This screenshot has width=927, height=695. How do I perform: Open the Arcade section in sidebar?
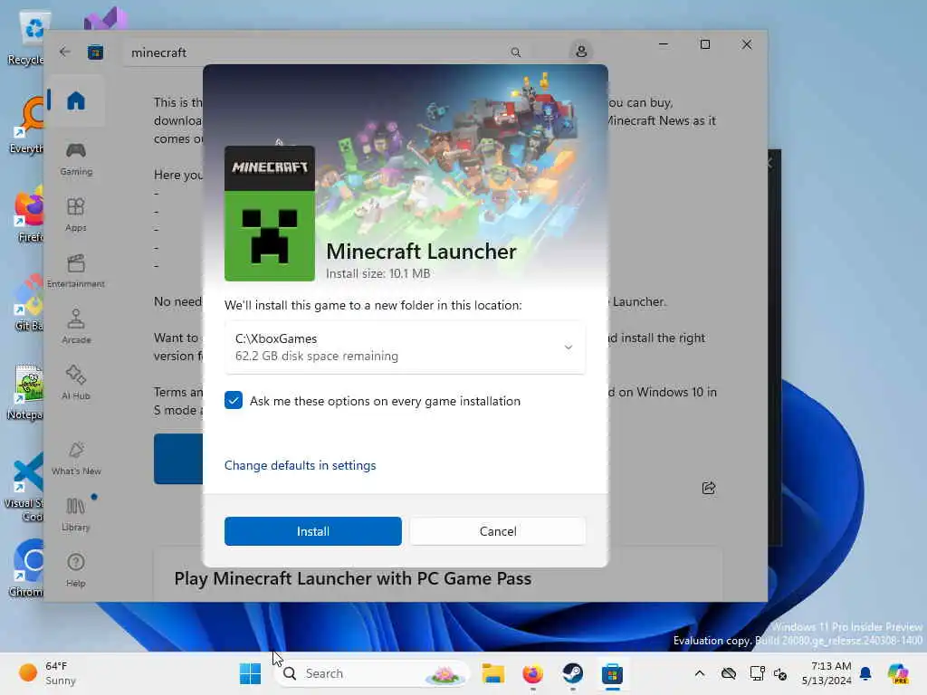(x=76, y=327)
